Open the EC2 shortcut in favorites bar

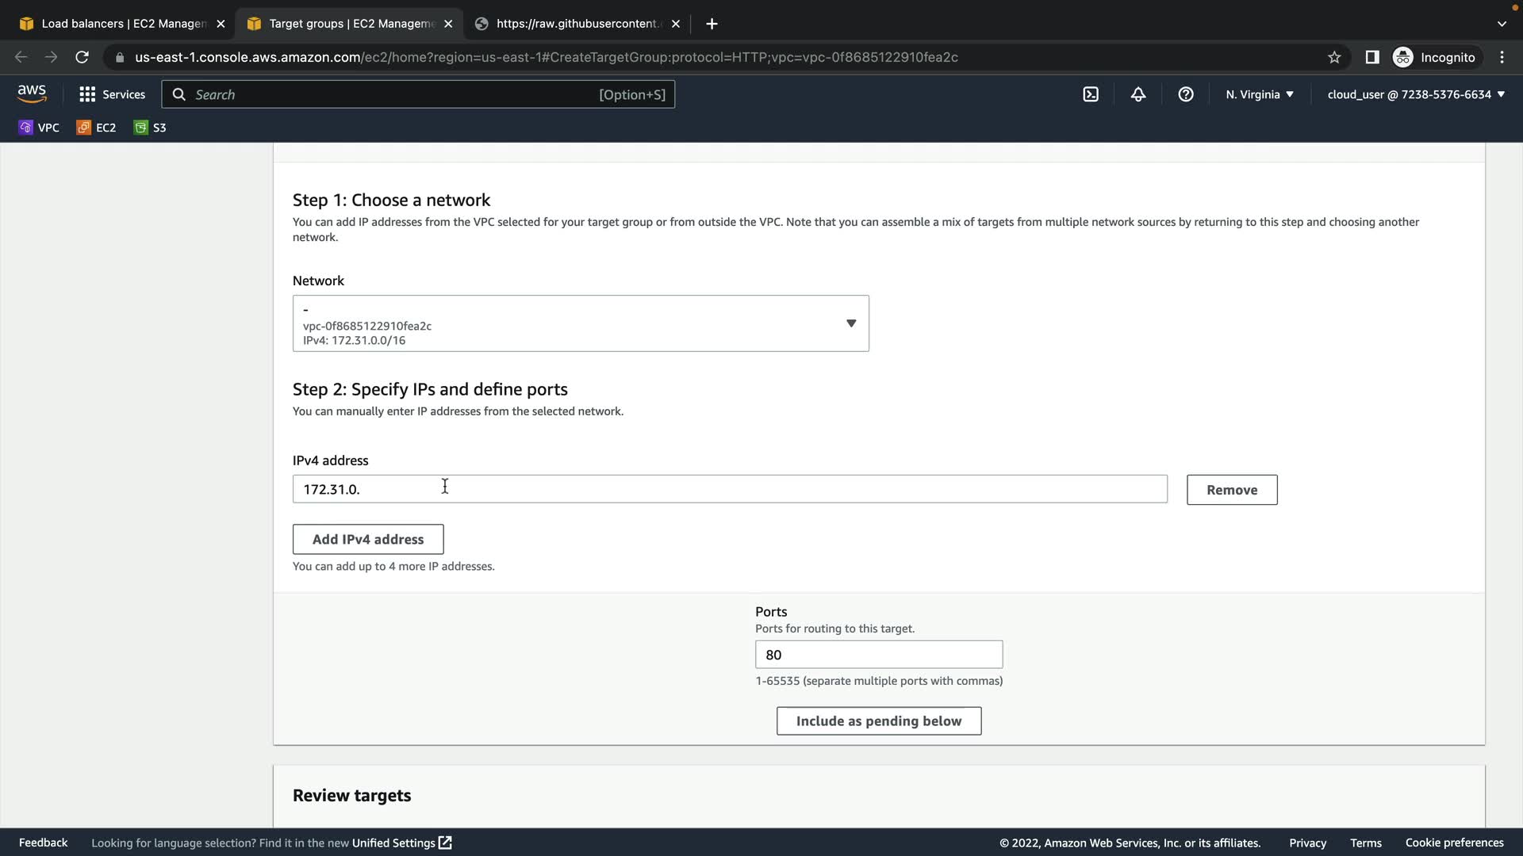96,128
